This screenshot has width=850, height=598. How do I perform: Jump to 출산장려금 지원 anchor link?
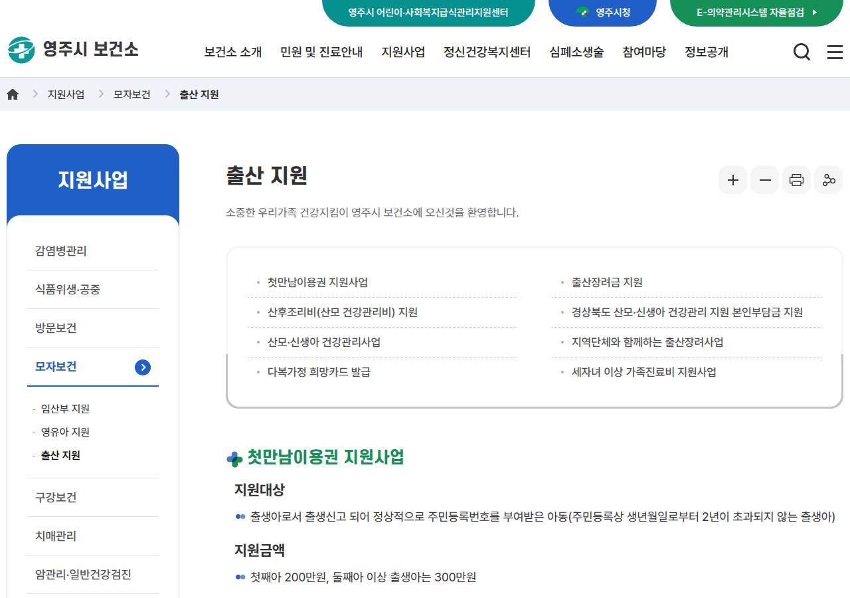[607, 282]
